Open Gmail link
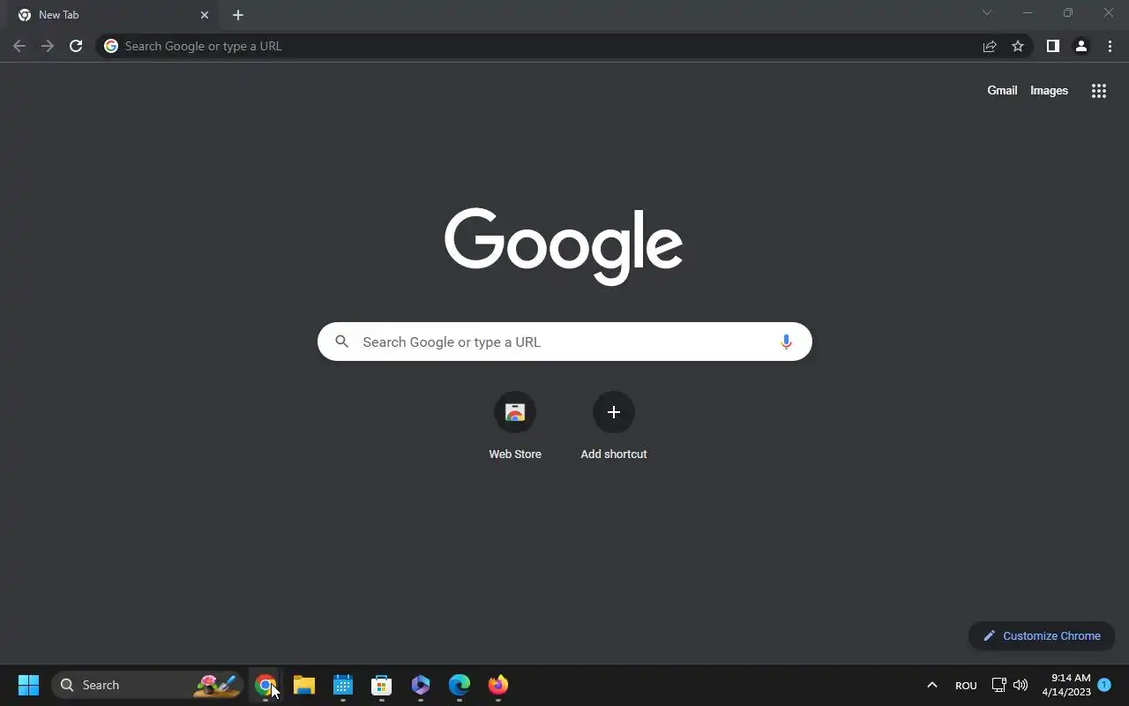 (1002, 90)
